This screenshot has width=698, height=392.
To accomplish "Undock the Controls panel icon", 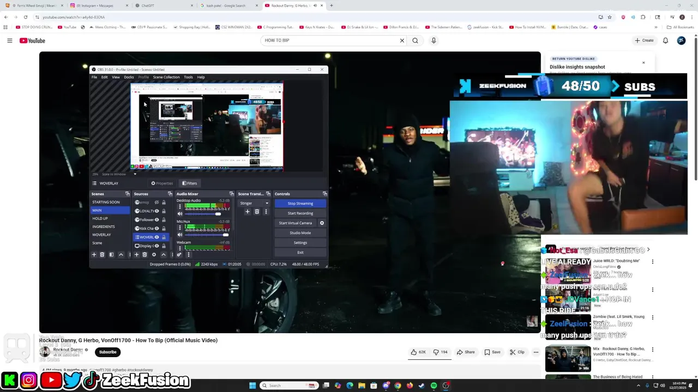I will 324,194.
